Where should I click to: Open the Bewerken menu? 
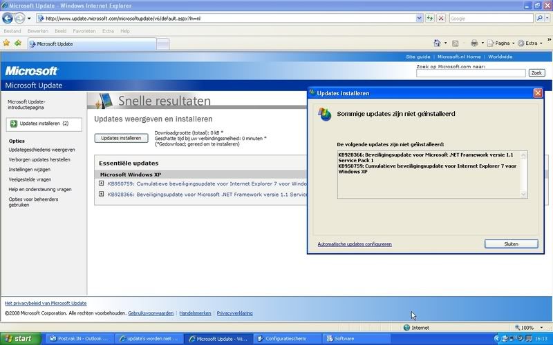click(38, 31)
